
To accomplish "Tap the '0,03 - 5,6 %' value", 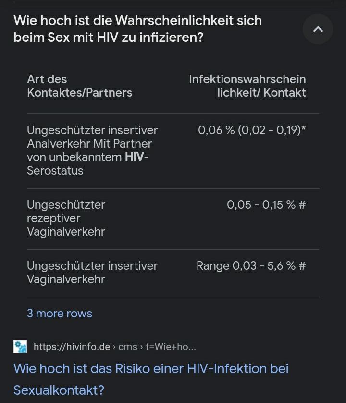I will (x=264, y=266).
